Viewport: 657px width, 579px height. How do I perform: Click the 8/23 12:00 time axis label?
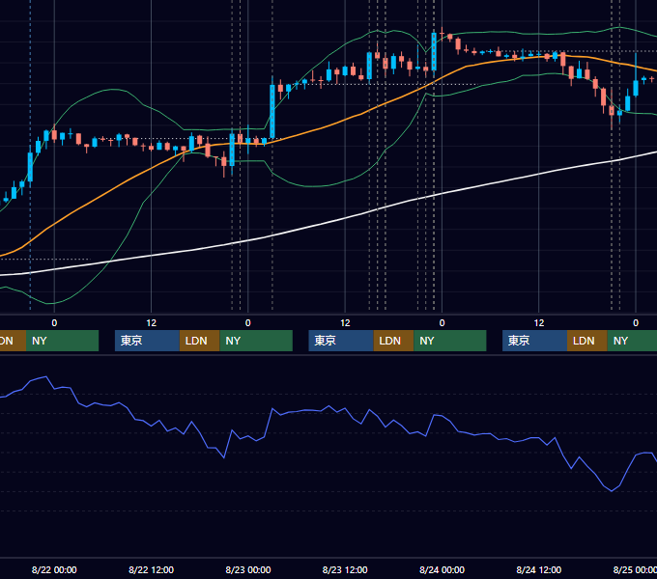coord(345,569)
